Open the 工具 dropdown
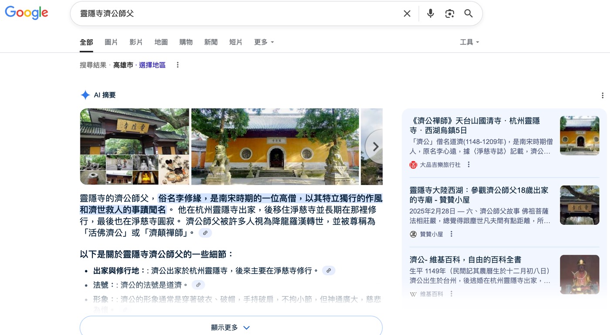 (469, 42)
